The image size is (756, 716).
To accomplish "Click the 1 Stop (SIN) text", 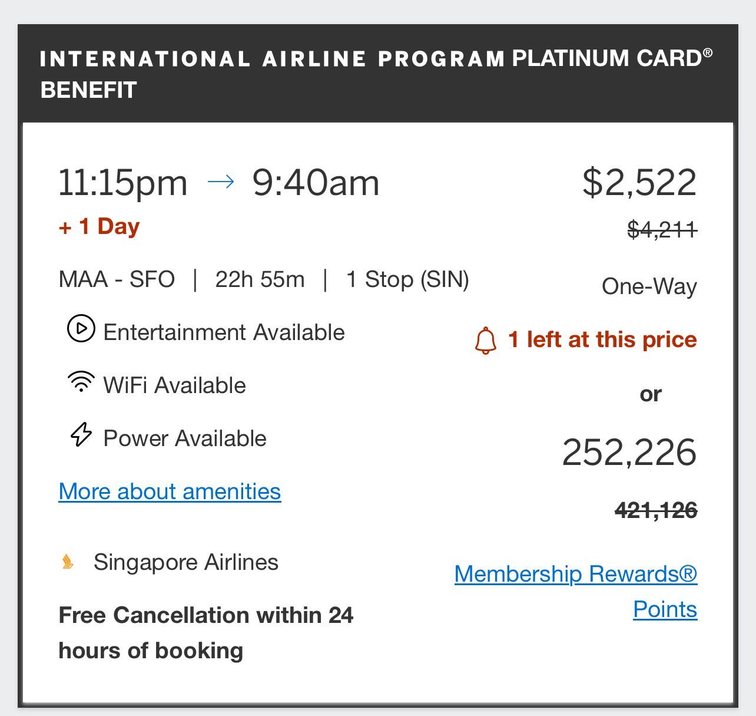I will (407, 279).
